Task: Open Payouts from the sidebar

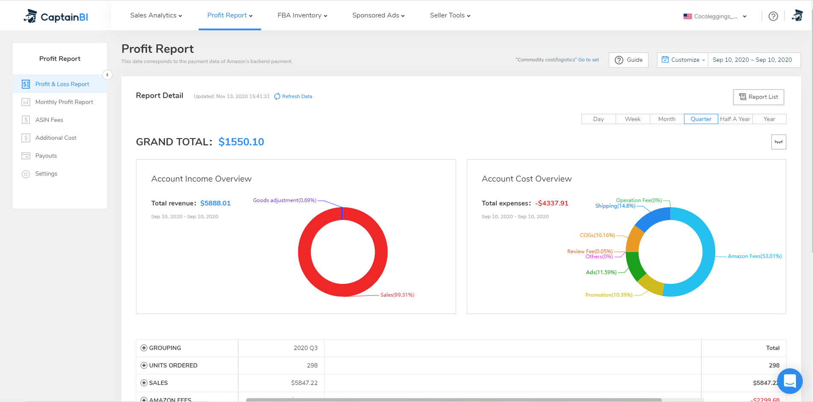Action: click(x=46, y=156)
